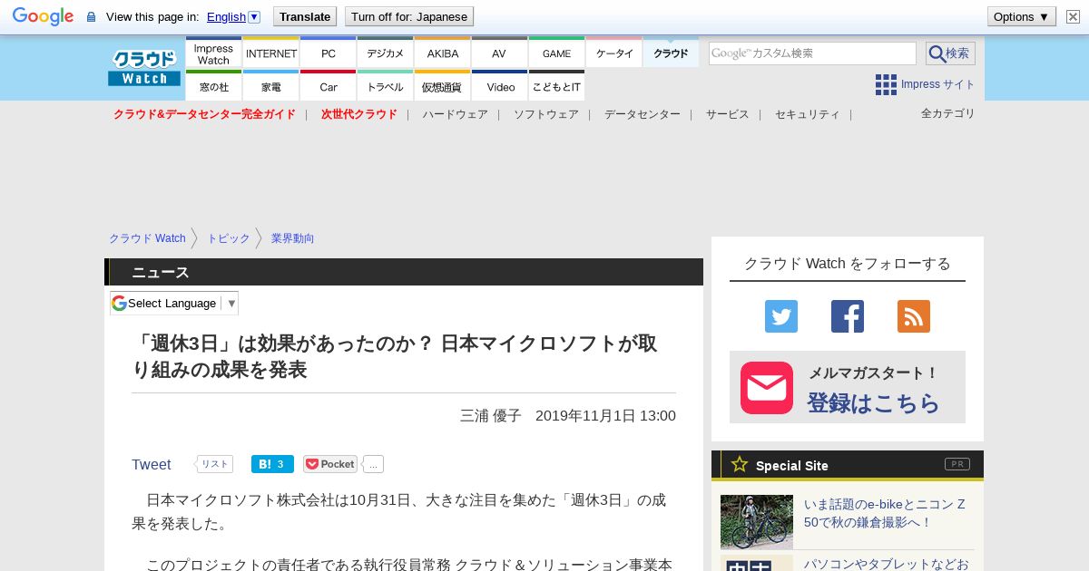Click the pink mail magazine envelope icon
Screen dimensions: 1089x571
tap(767, 388)
